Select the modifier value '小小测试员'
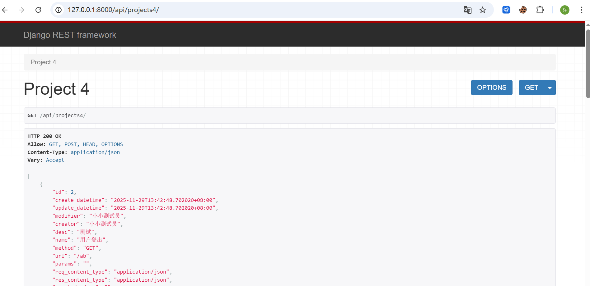The width and height of the screenshot is (590, 286). click(106, 216)
